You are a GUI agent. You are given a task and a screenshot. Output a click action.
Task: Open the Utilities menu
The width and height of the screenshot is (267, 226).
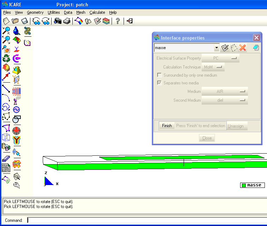[x=54, y=12]
